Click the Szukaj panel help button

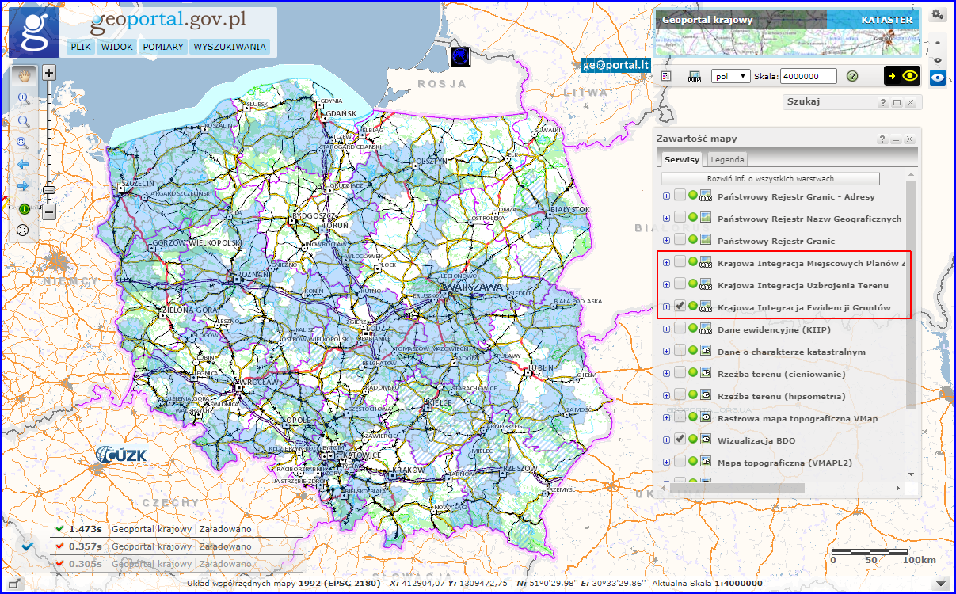(x=884, y=103)
